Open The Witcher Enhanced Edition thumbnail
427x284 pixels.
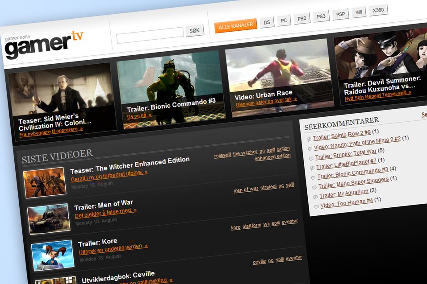point(45,182)
